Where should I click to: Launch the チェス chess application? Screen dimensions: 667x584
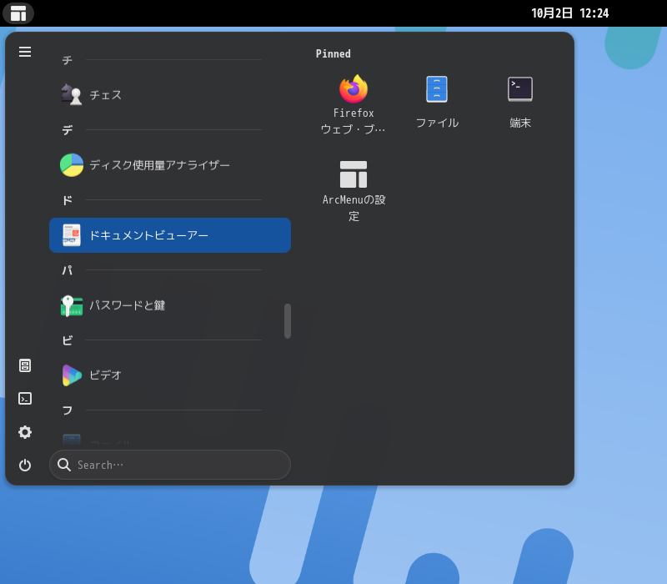(170, 95)
